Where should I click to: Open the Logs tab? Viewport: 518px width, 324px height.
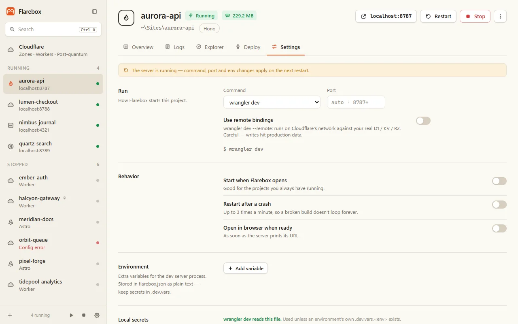175,47
